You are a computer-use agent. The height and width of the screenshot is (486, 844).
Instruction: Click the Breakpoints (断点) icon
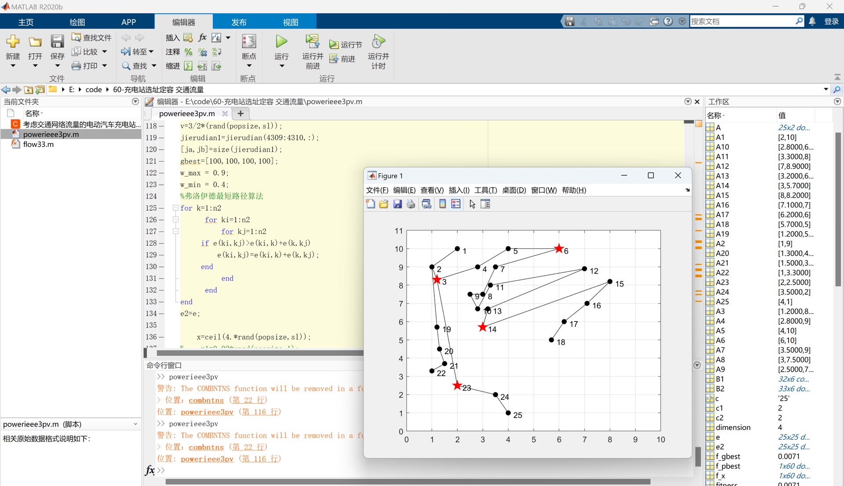point(249,42)
